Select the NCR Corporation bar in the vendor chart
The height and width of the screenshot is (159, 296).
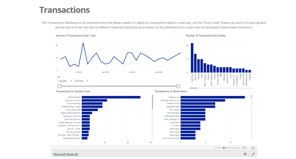click(205, 68)
